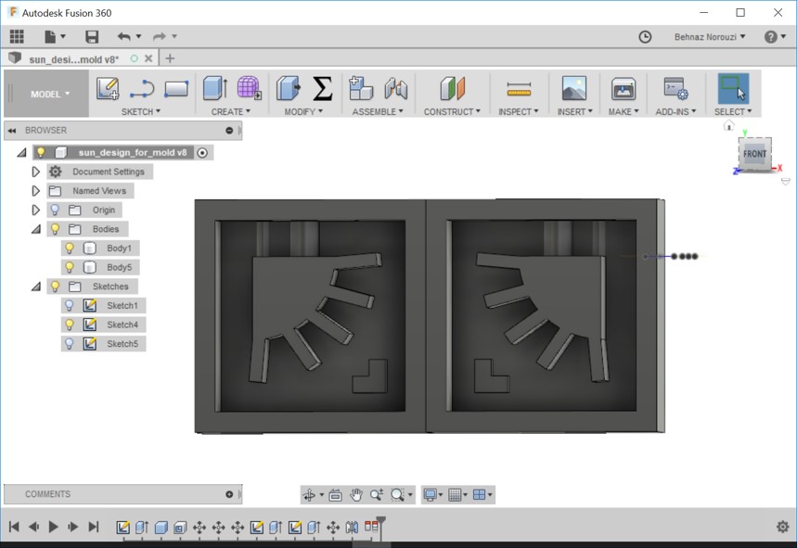Open timeline settings gear

pyautogui.click(x=783, y=527)
